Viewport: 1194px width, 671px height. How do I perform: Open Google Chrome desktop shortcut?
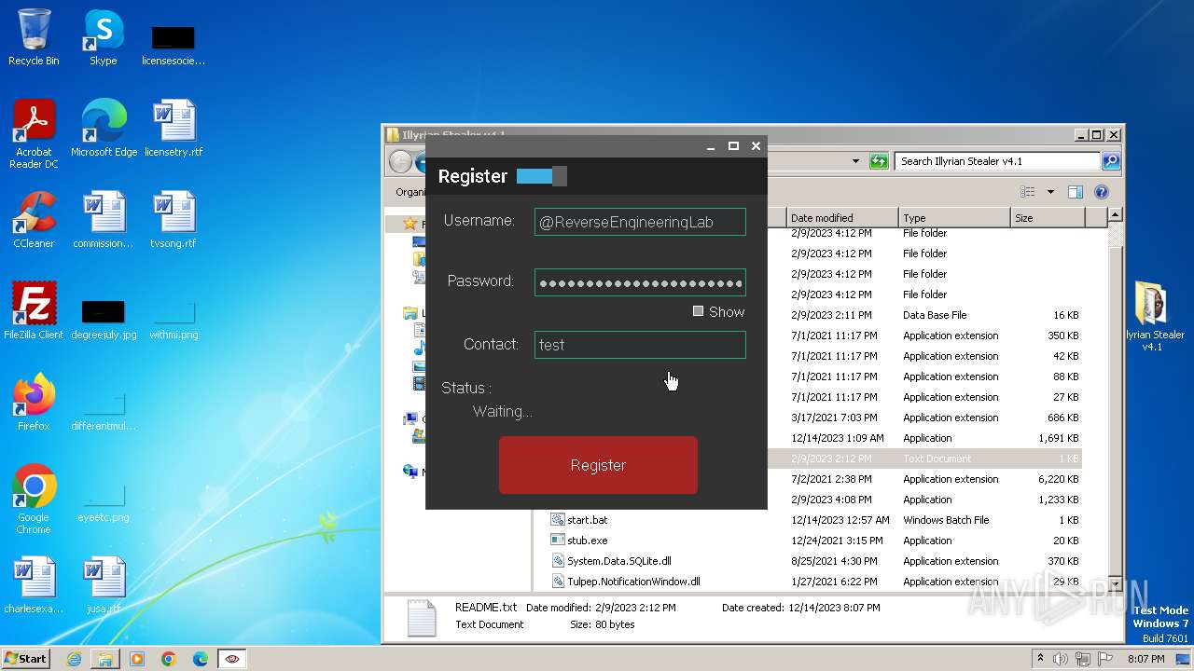pos(34,500)
